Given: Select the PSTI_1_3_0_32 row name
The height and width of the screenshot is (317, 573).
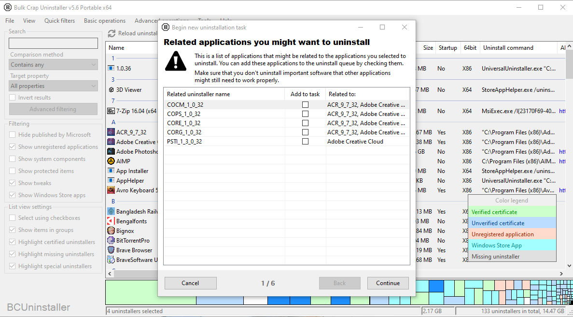Looking at the screenshot, I should pos(184,141).
